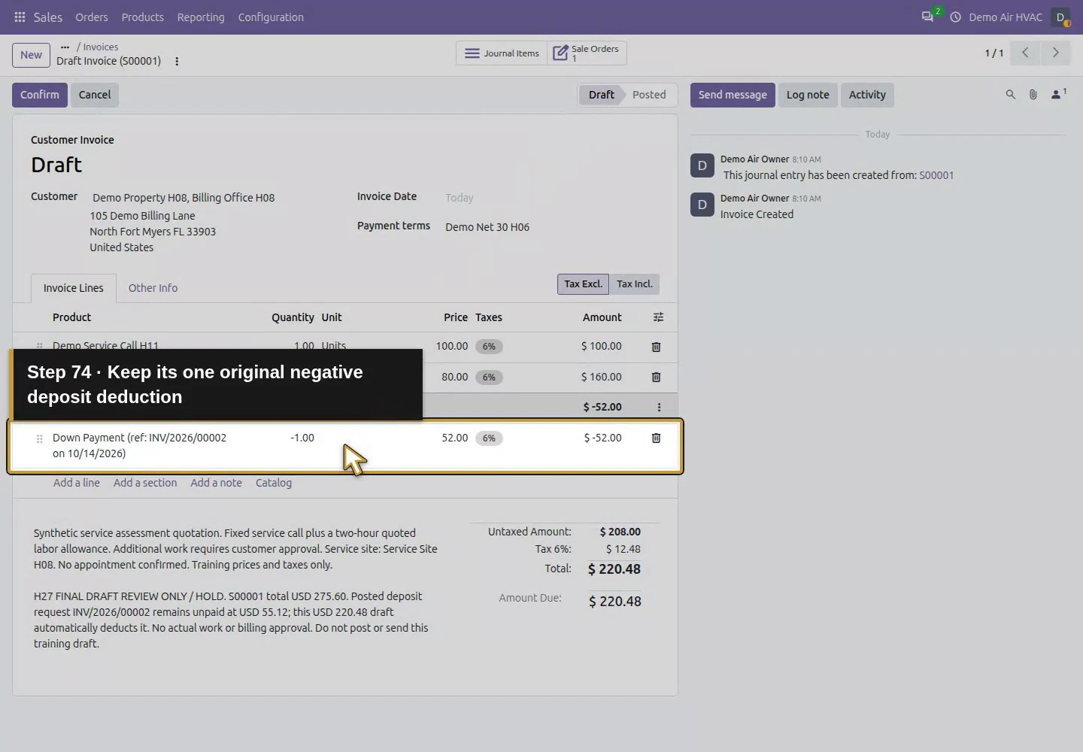This screenshot has width=1083, height=752.
Task: Click the Add a line link
Action: [x=77, y=483]
